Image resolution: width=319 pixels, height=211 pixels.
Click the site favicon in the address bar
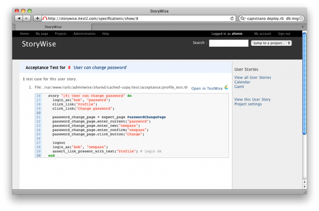pyautogui.click(x=45, y=18)
